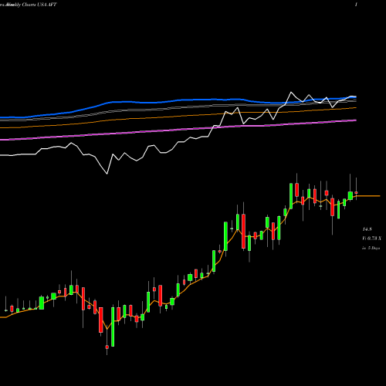Click the 14.8 price value label
Viewport: 386px width, 386px height.
[x=367, y=229]
